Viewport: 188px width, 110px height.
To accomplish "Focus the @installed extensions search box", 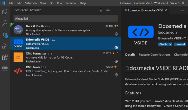I will click(66, 18).
